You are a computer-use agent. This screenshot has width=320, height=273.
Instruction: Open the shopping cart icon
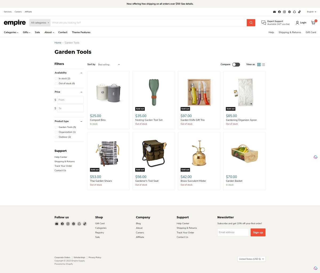click(x=313, y=23)
